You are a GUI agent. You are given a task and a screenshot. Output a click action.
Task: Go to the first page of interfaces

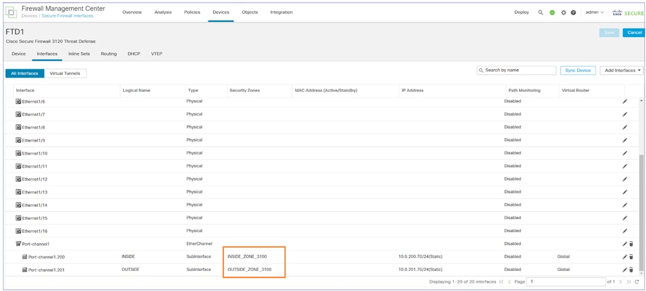click(501, 282)
